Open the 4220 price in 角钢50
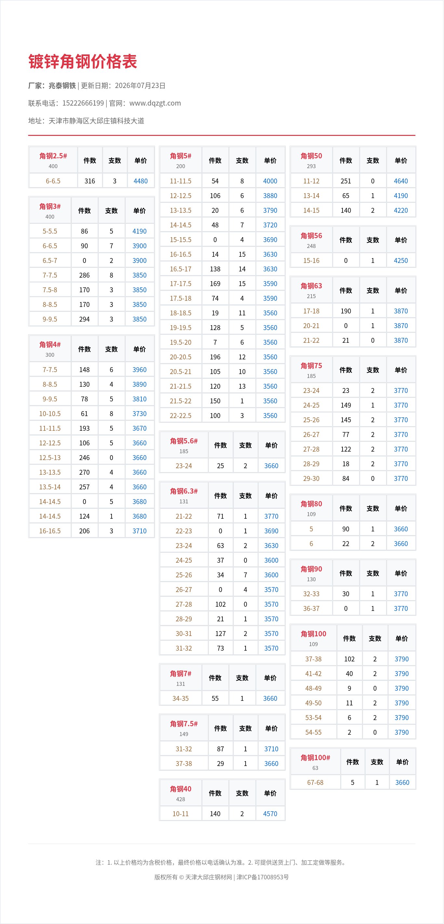This screenshot has height=924, width=444. point(401,210)
